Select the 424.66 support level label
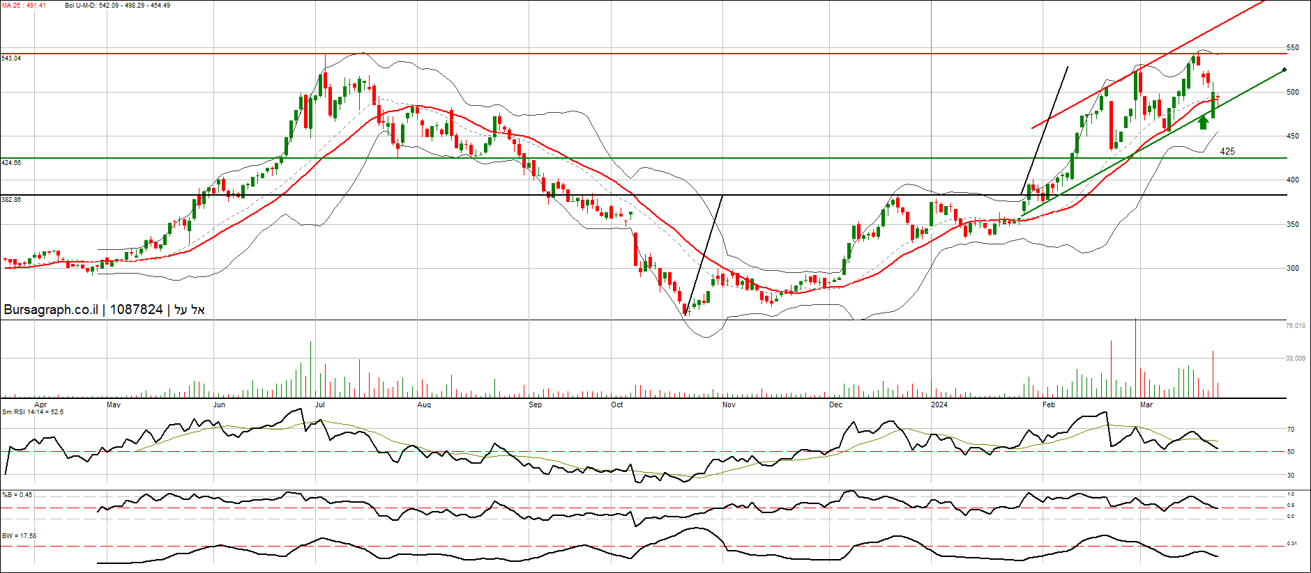Viewport: 1311px width, 573px height. click(11, 163)
